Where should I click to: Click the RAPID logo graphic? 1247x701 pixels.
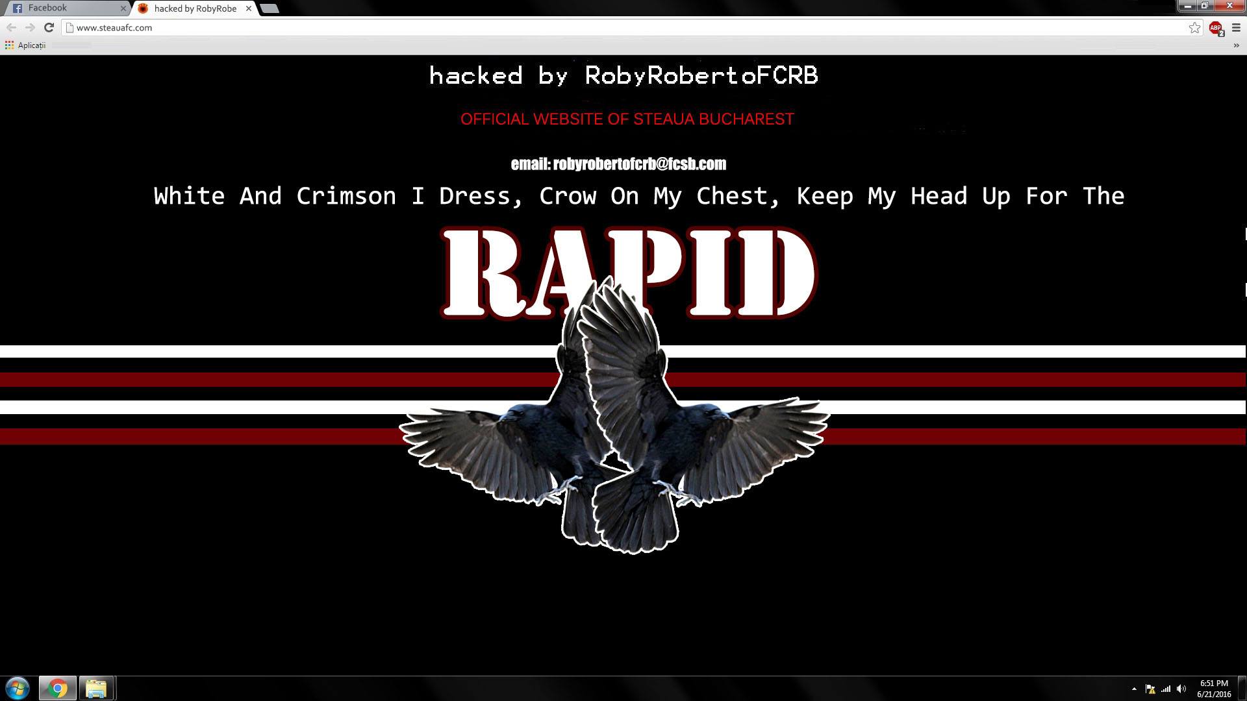(629, 273)
